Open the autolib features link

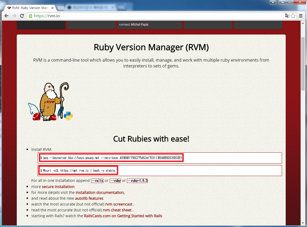pos(89,198)
